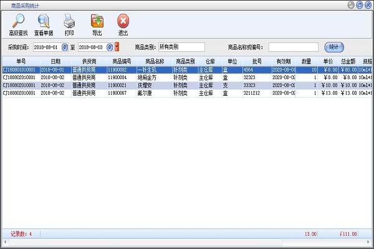Close the 商品采购统计 window

click(368, 4)
